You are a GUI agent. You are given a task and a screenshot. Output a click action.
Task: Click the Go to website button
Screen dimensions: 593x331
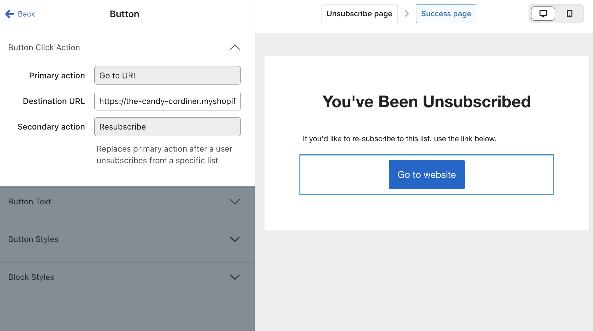pos(426,175)
